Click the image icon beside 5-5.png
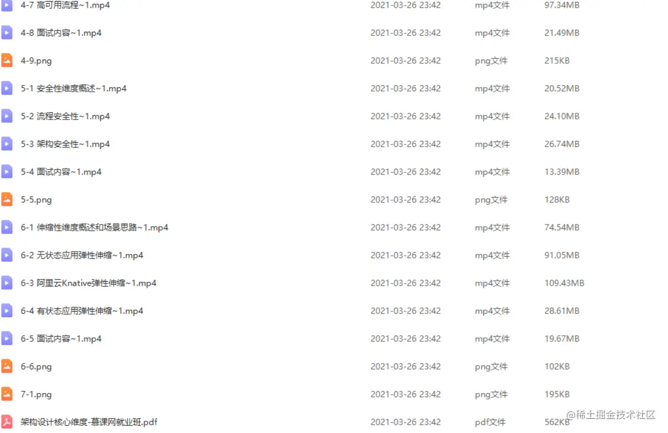The image size is (668, 433). click(7, 200)
